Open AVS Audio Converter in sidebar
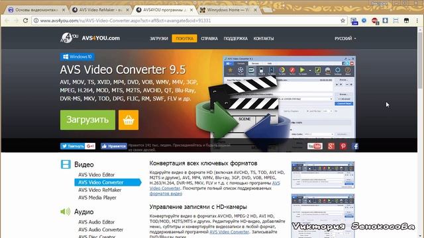The image size is (424, 238). pos(101,229)
